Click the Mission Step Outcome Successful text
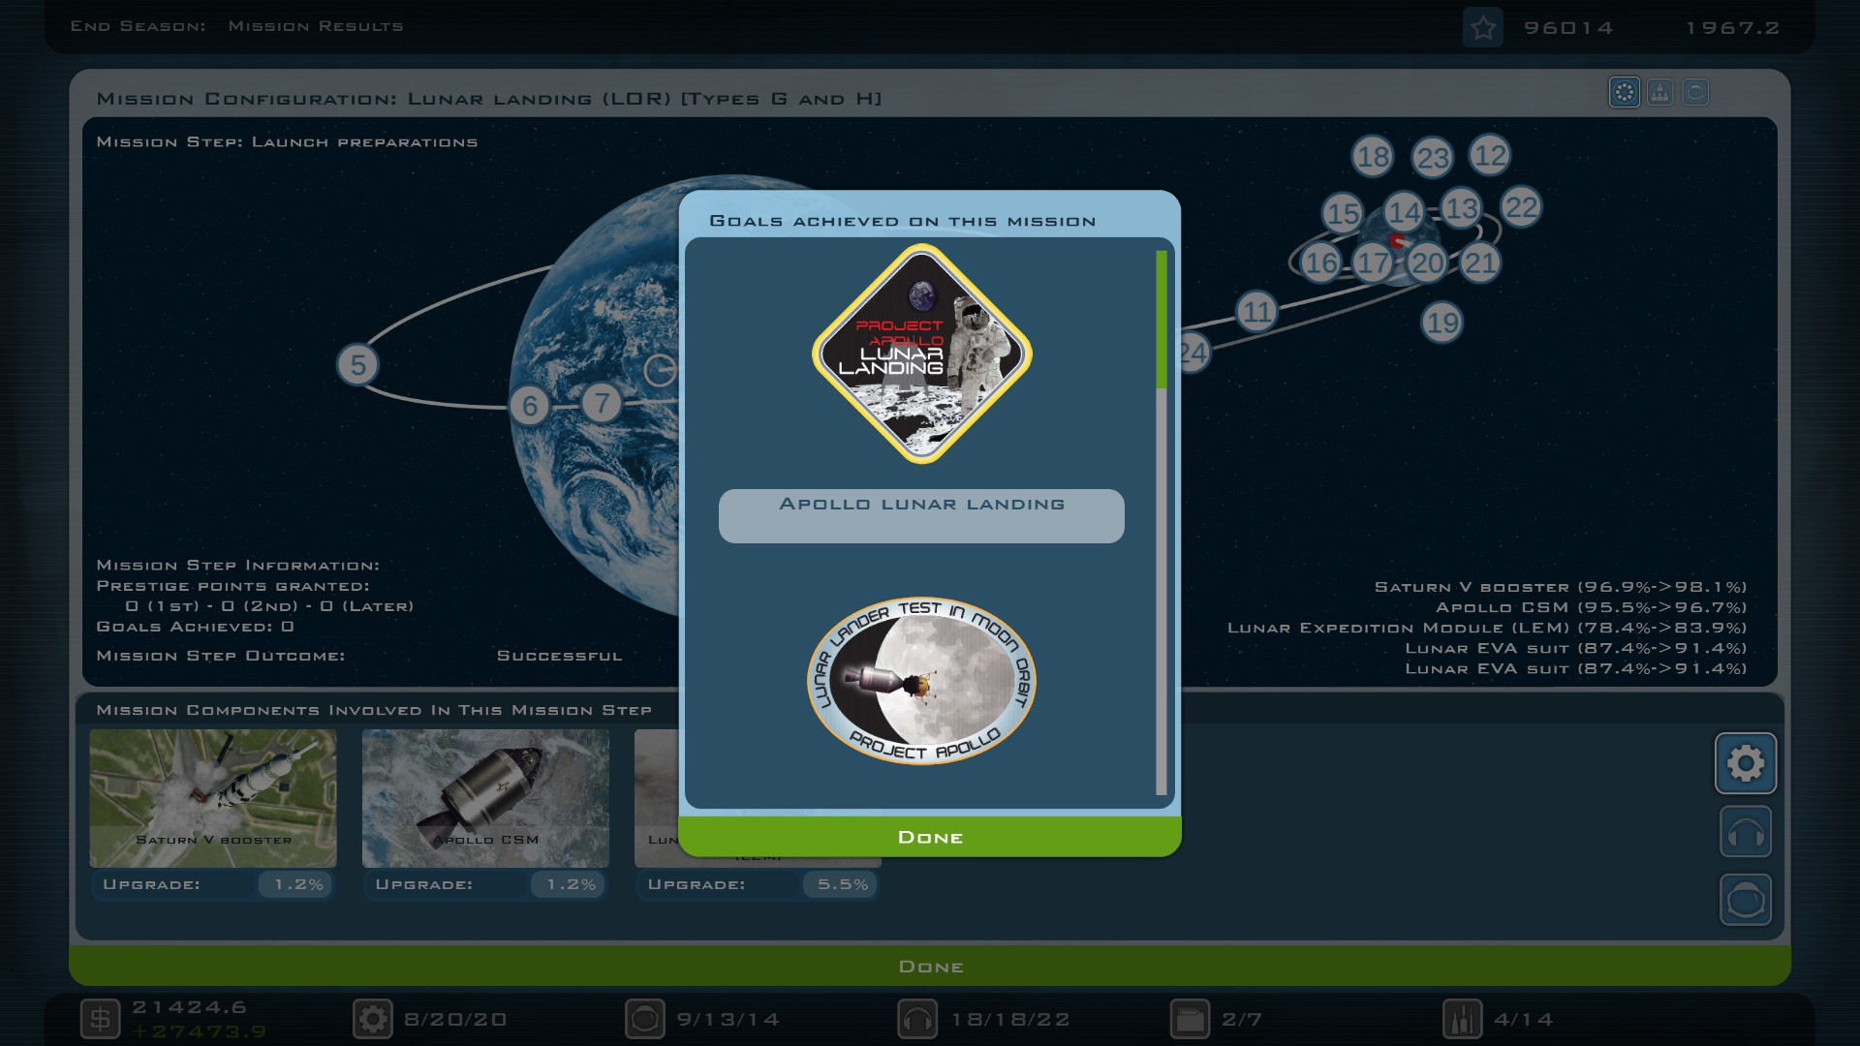This screenshot has height=1046, width=1860. (559, 656)
